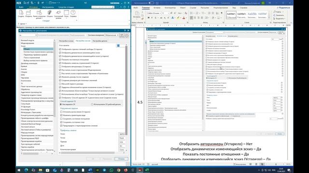Click Justify alignment icon in Word paragraph group
Screen dimensions: 309x173
(x=202, y=18)
